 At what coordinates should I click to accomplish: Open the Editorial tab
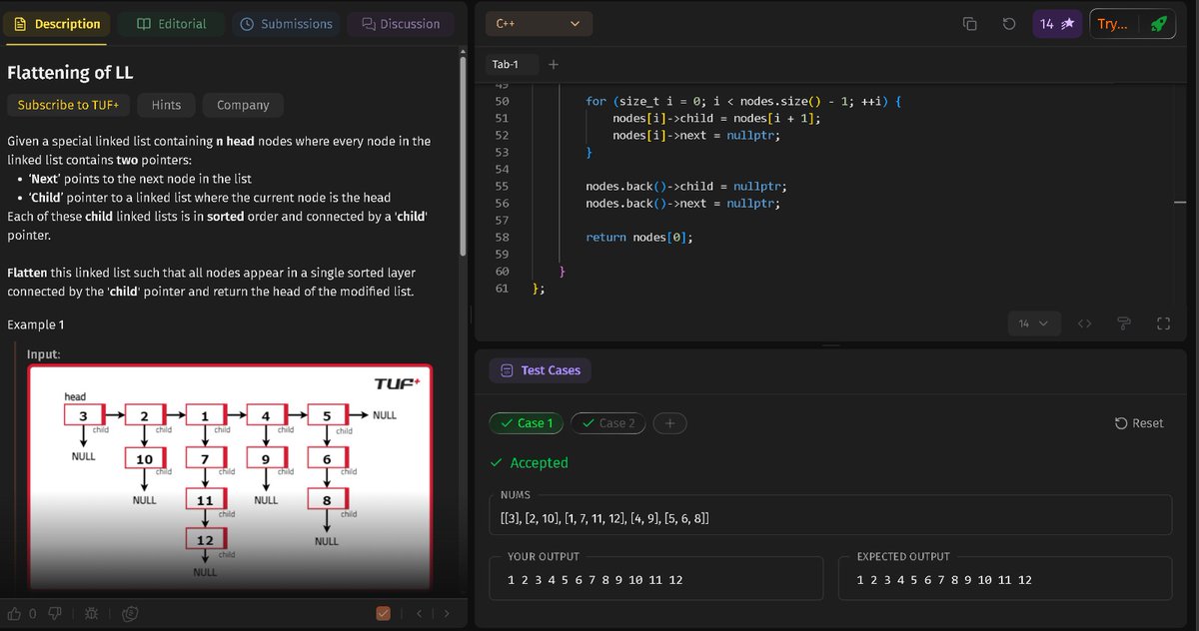point(172,24)
